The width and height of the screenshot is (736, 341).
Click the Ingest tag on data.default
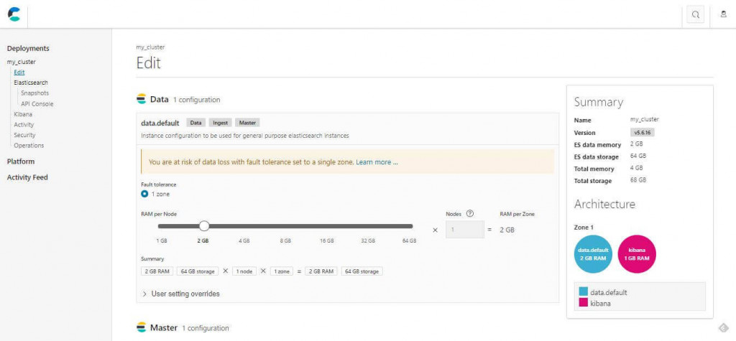pyautogui.click(x=220, y=123)
